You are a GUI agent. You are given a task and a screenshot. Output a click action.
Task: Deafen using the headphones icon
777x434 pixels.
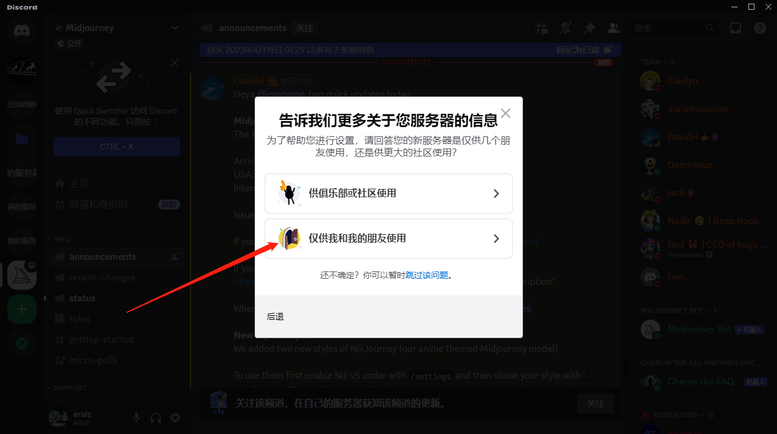point(156,418)
